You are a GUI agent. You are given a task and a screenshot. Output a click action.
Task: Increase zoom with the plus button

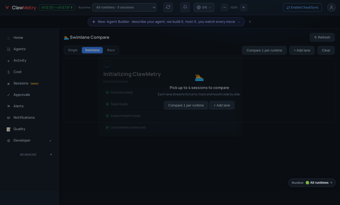pyautogui.click(x=244, y=7)
